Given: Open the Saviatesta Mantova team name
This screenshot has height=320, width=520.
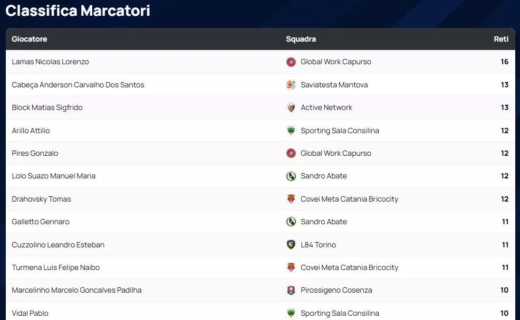Looking at the screenshot, I should coord(334,85).
